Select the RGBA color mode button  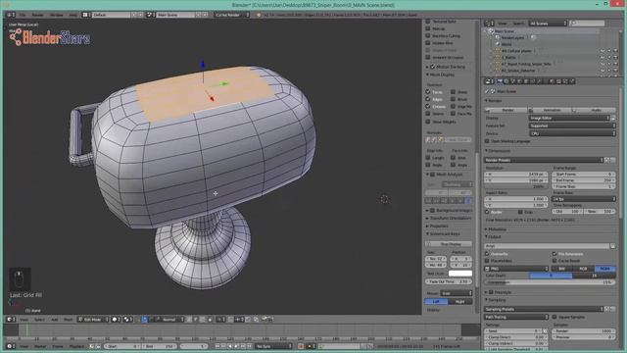pyautogui.click(x=605, y=269)
